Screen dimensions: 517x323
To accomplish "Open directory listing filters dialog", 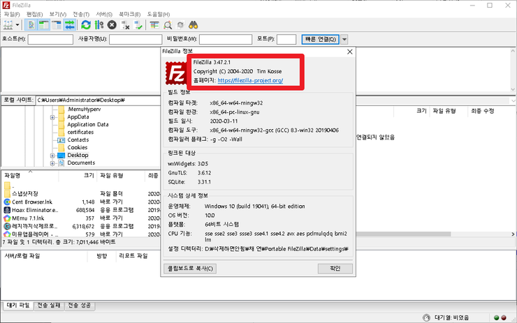I will [154, 25].
